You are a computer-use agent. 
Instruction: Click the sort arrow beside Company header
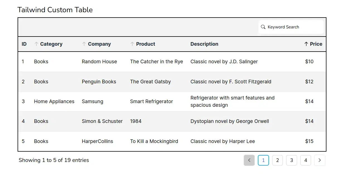click(84, 44)
